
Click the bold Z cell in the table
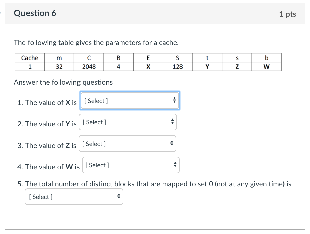(x=237, y=67)
